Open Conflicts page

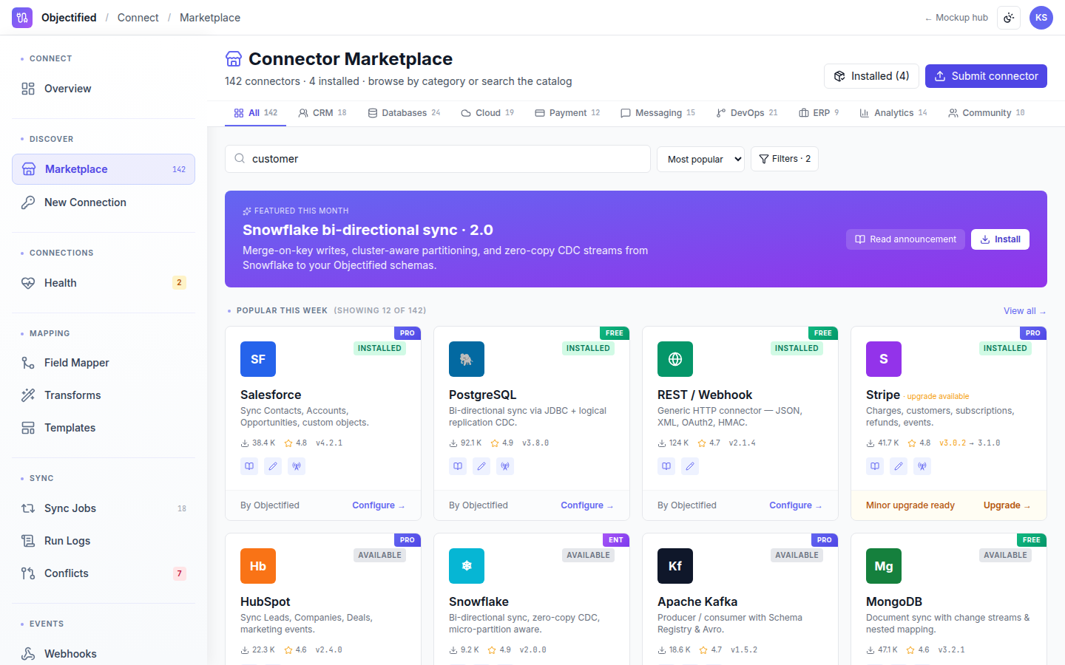pyautogui.click(x=104, y=573)
